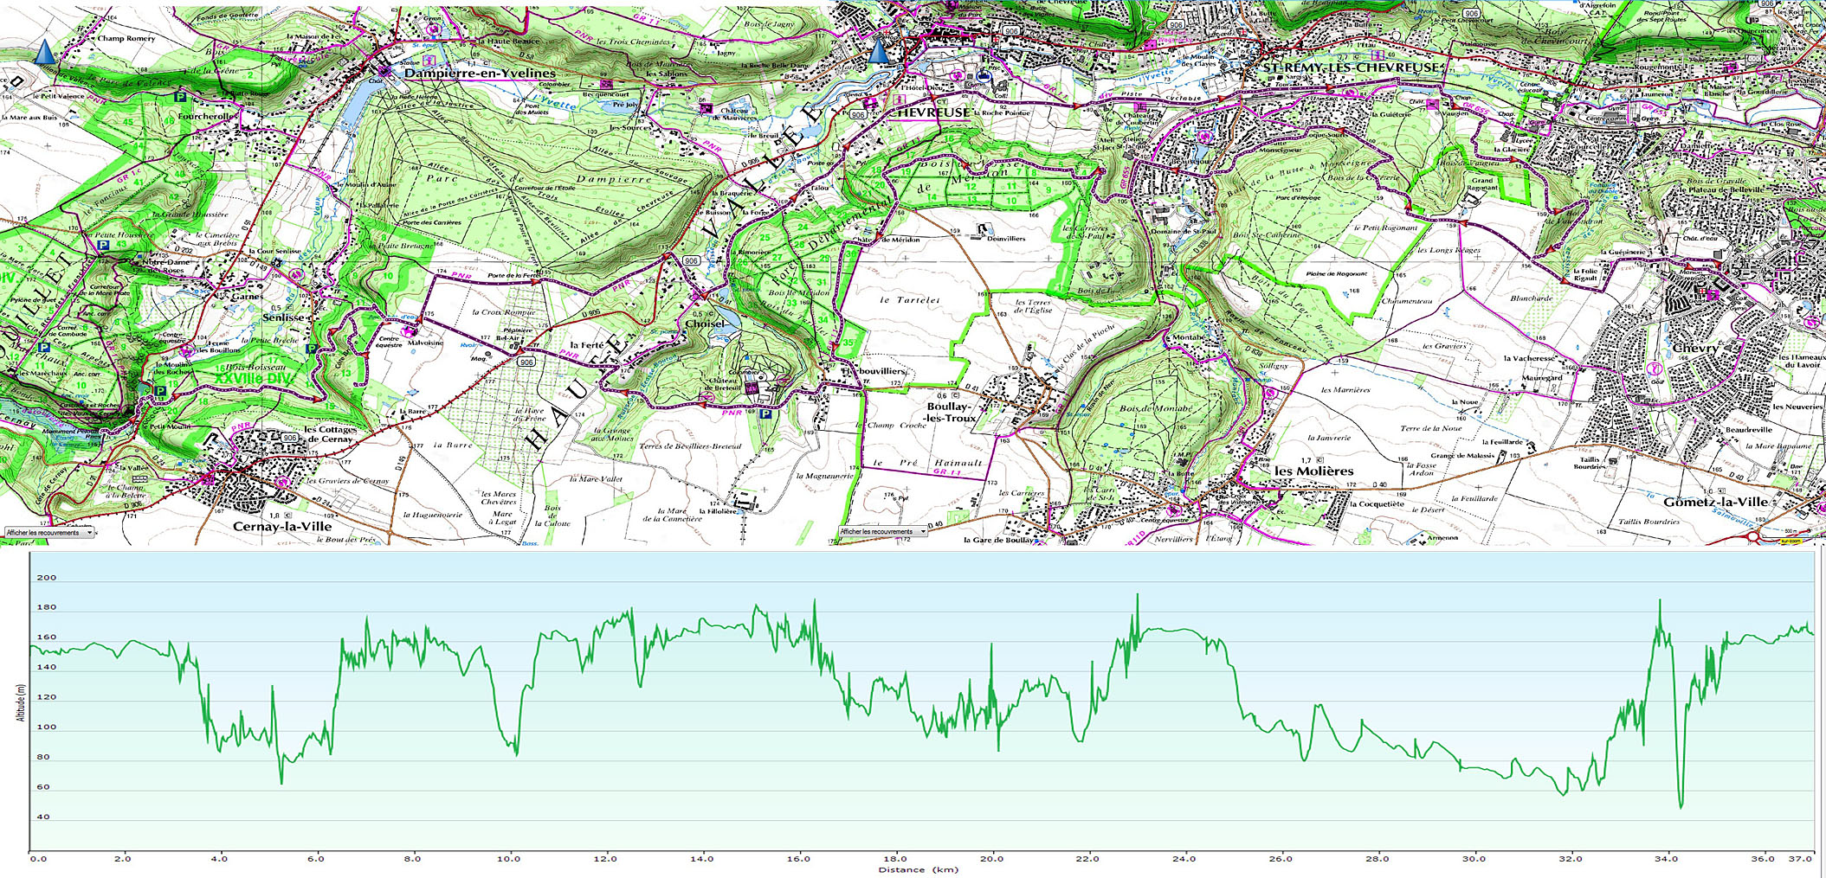This screenshot has height=878, width=1826.
Task: Open left 'Afficher les recouvrements' dropdown
Action: pos(49,533)
